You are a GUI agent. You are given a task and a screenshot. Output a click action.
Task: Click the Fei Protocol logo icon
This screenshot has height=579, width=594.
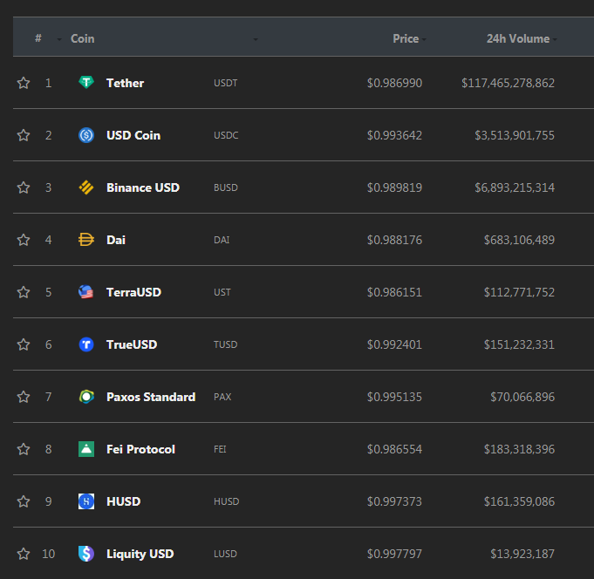[x=86, y=449]
